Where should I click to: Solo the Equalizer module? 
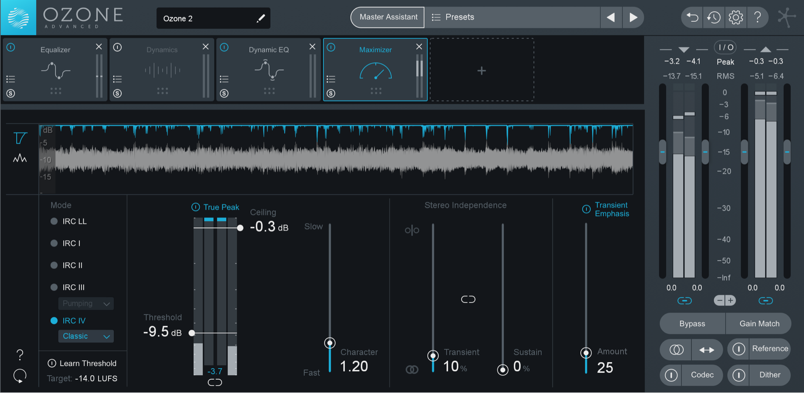click(x=11, y=93)
